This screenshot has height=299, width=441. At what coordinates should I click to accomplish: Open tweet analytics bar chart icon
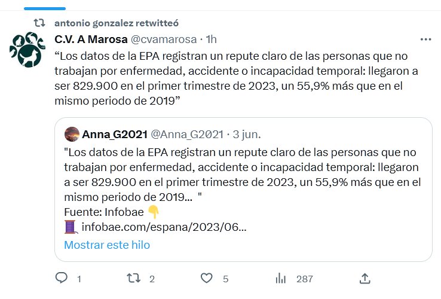pyautogui.click(x=280, y=278)
